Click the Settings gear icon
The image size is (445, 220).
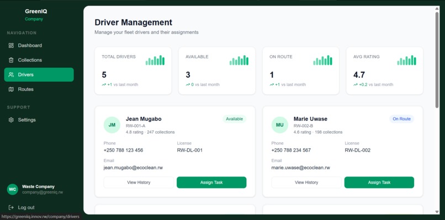[11, 120]
